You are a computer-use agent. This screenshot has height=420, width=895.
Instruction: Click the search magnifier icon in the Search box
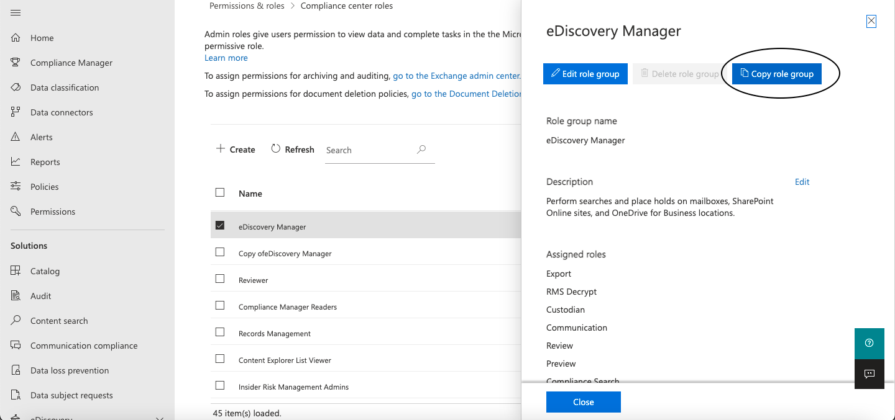click(x=421, y=150)
